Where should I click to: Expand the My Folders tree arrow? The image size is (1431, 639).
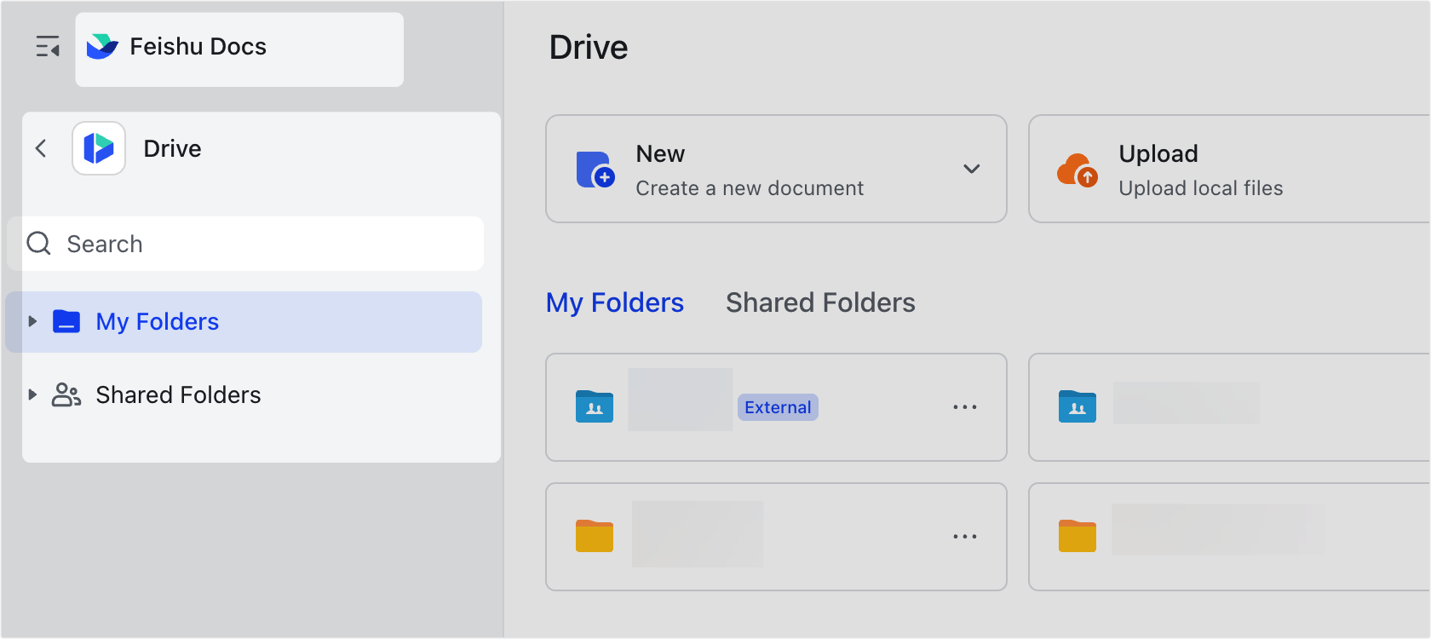pyautogui.click(x=32, y=321)
